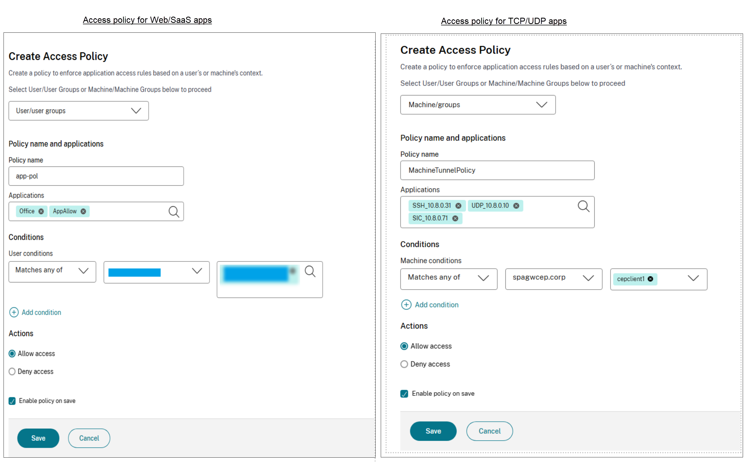Remove the SIC_10.8.0.71 application tag
The height and width of the screenshot is (465, 746).
pyautogui.click(x=455, y=218)
